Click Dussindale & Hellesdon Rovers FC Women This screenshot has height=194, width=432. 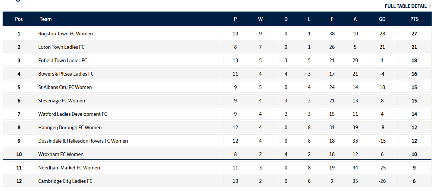coord(83,141)
